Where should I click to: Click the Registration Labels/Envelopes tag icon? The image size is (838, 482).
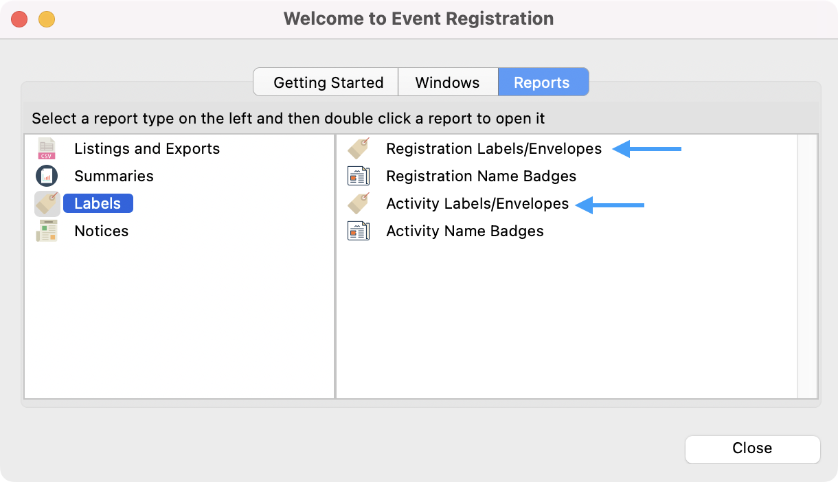tap(359, 148)
